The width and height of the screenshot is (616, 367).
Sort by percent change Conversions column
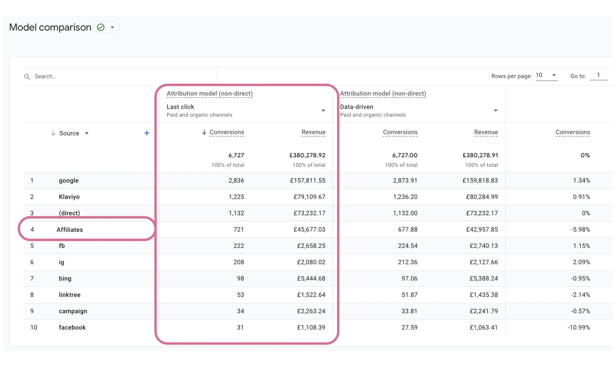pyautogui.click(x=573, y=132)
